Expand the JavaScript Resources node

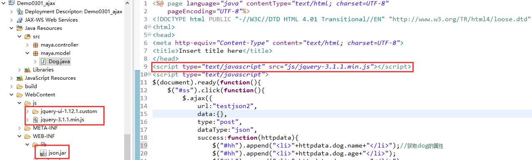click(12, 78)
